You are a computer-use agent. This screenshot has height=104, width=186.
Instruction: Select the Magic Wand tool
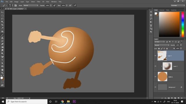2,22
